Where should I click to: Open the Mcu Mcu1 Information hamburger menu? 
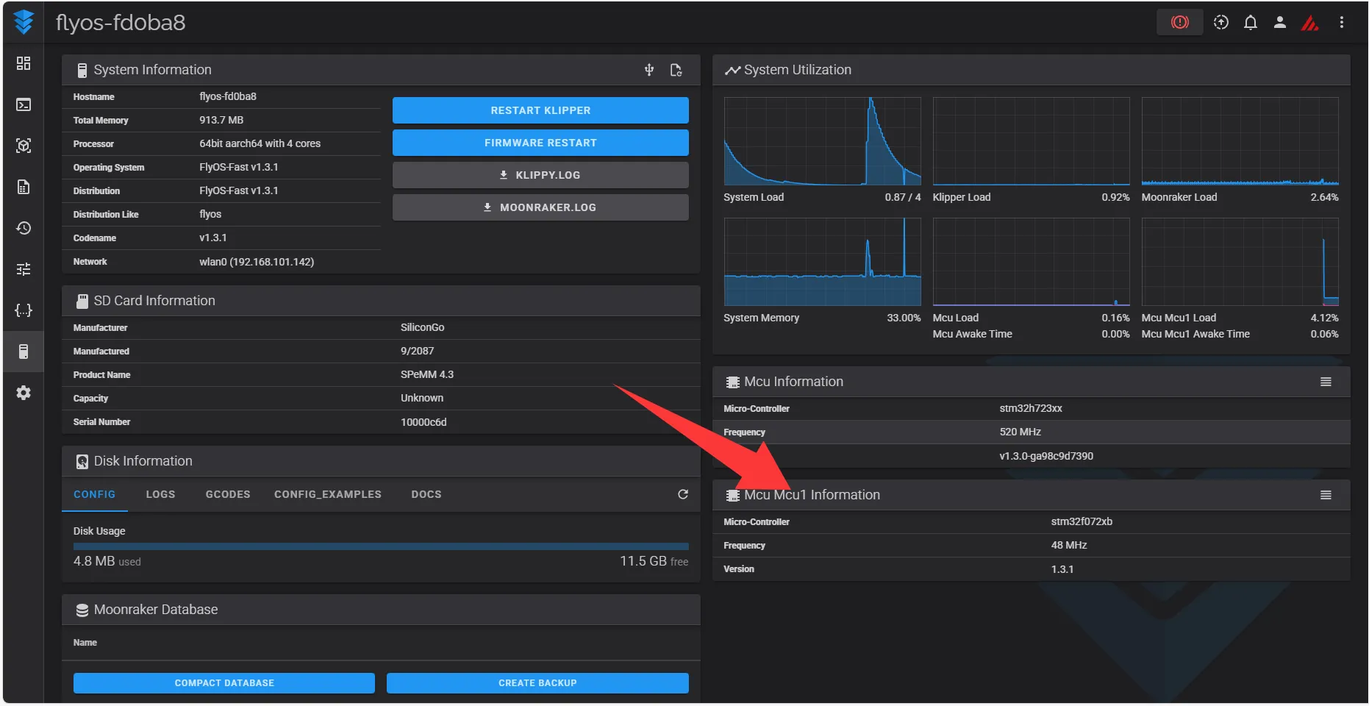pos(1326,495)
